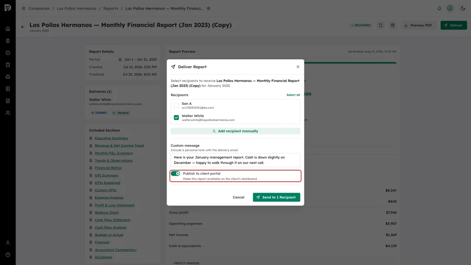Go to Los Pollos Hermanos breadcrumb
The width and height of the screenshot is (471, 265).
[x=77, y=8]
